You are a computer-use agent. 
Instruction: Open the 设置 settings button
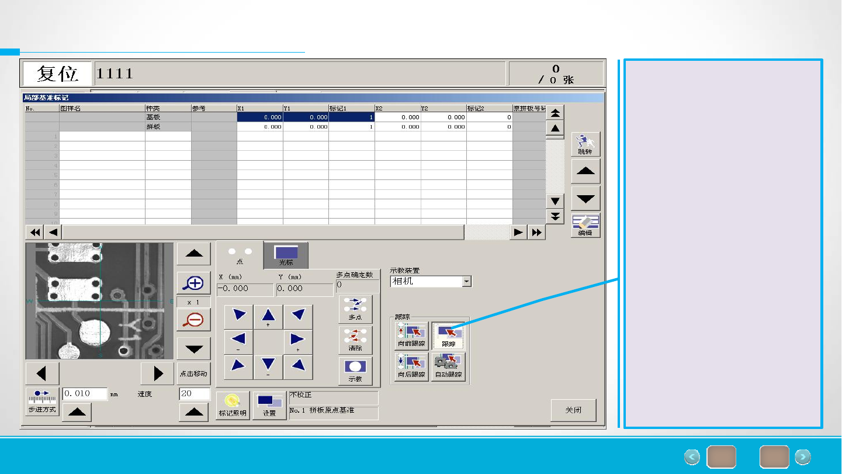point(269,406)
